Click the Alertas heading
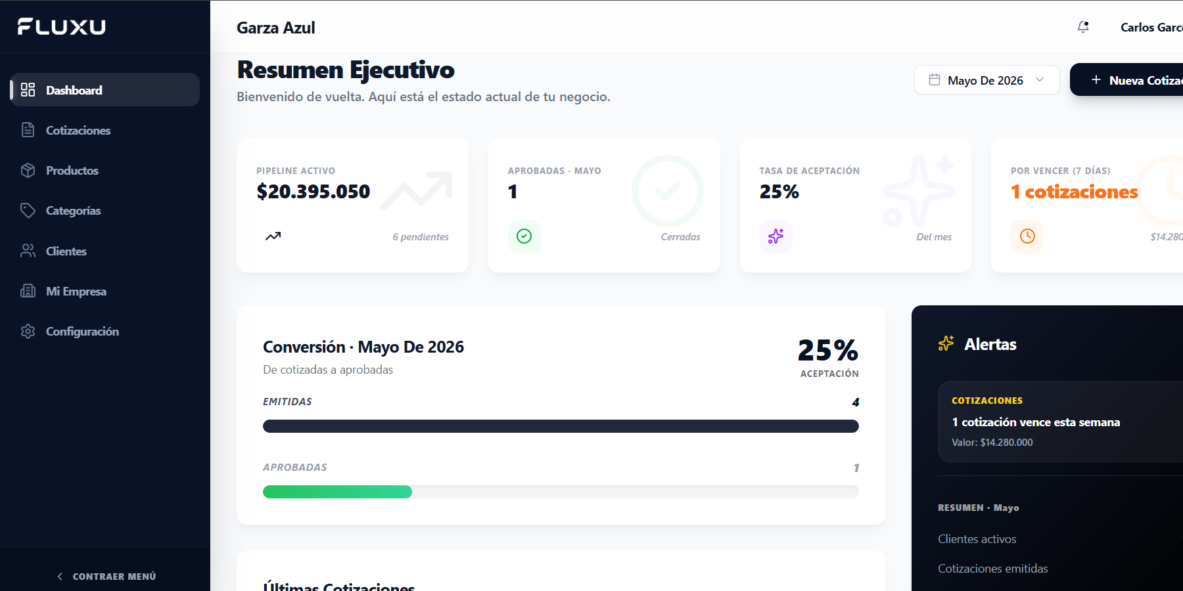 tap(990, 344)
